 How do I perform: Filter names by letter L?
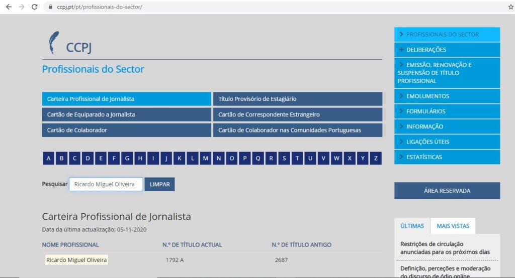193,159
